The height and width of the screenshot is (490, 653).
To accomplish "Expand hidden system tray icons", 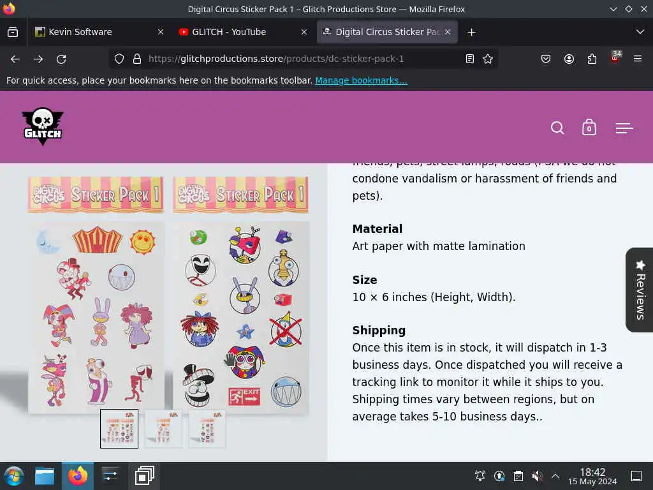I will [x=555, y=476].
